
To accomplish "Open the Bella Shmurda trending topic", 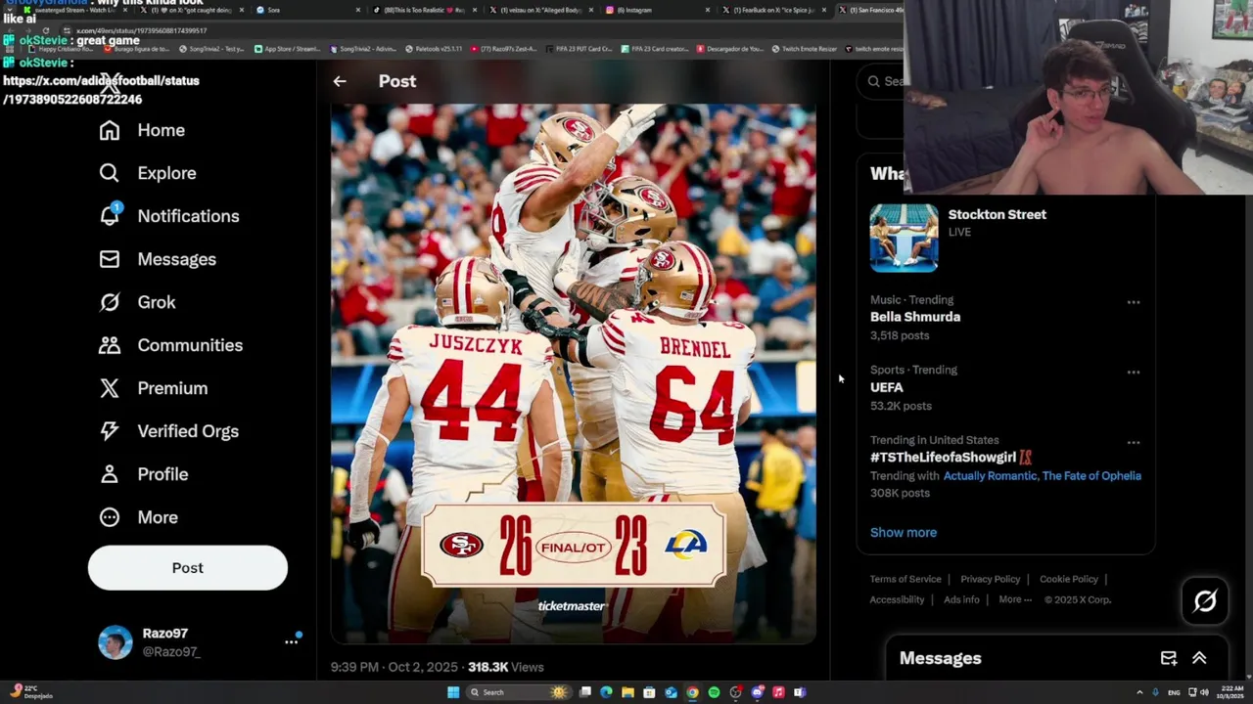I will click(x=915, y=317).
